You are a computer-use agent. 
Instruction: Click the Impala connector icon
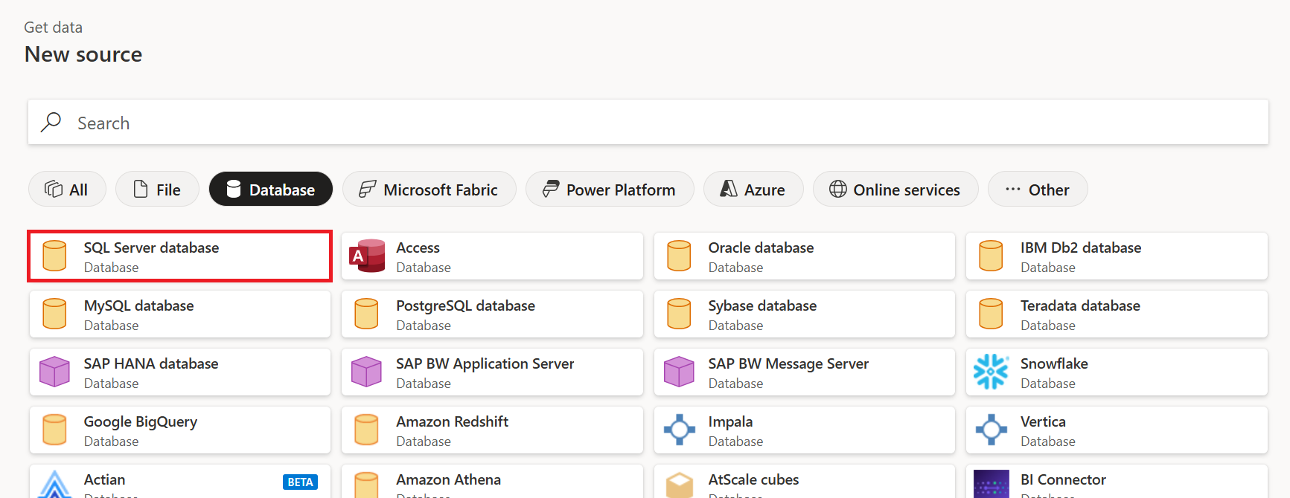pos(679,430)
